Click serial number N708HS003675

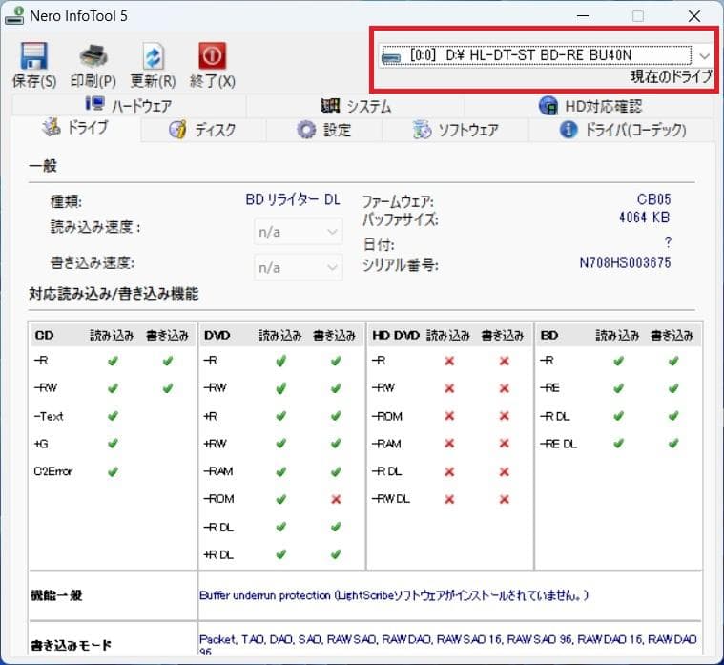(625, 262)
